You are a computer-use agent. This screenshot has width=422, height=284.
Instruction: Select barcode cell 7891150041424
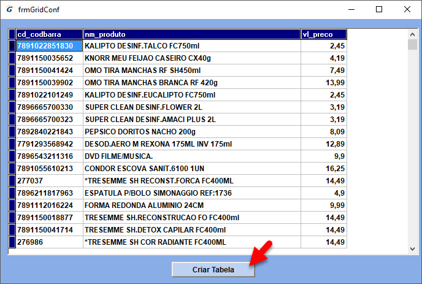click(x=49, y=71)
